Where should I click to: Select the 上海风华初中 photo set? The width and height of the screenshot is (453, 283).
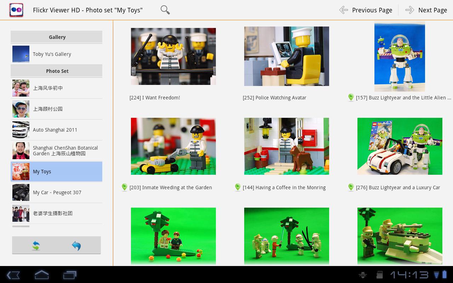pyautogui.click(x=57, y=88)
